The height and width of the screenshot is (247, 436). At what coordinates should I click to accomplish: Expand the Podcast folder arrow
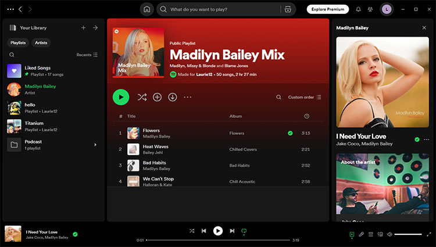tap(95, 145)
